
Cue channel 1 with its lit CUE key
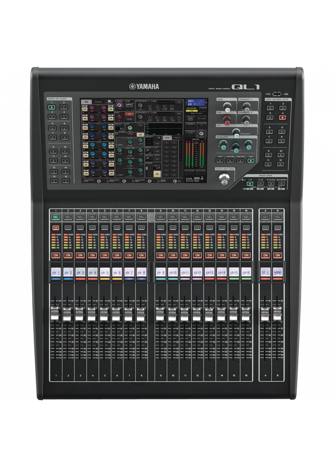pyautogui.click(x=56, y=227)
